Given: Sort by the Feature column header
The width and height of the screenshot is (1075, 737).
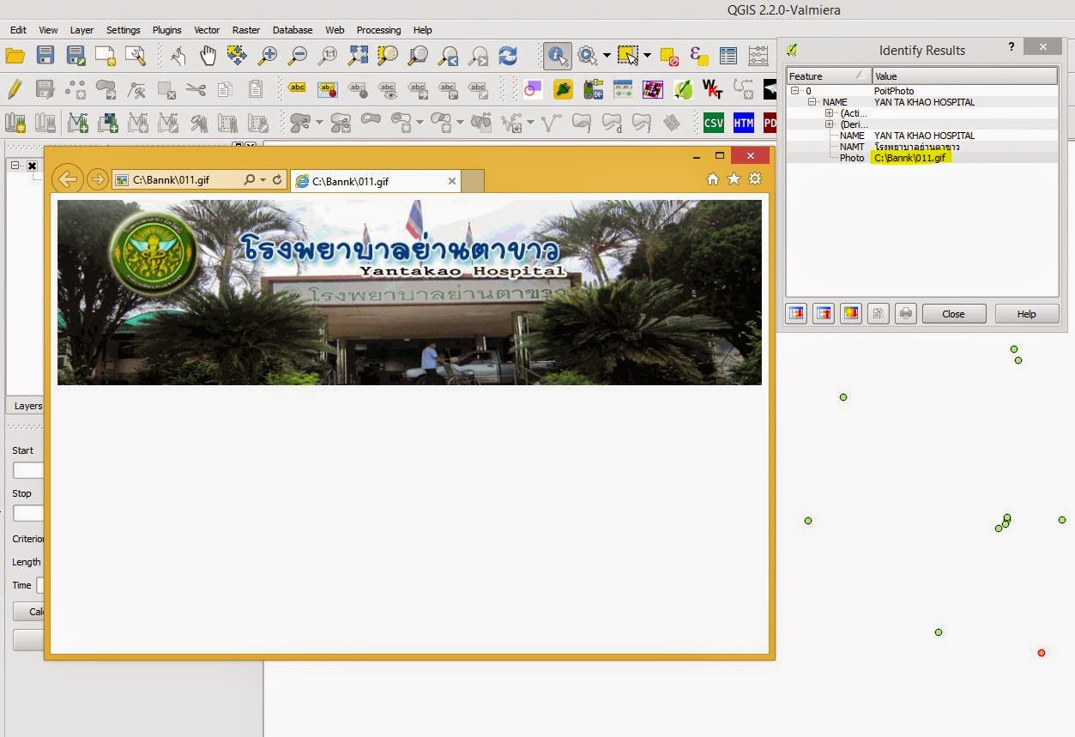Looking at the screenshot, I should coord(829,76).
